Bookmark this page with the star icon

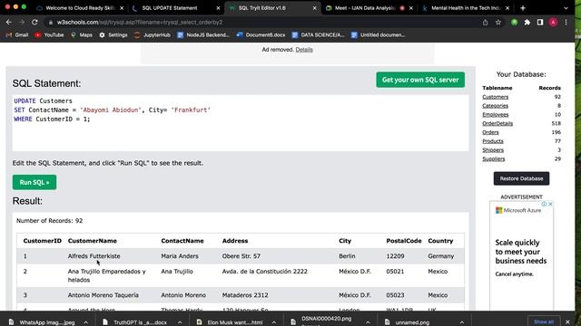(498, 23)
